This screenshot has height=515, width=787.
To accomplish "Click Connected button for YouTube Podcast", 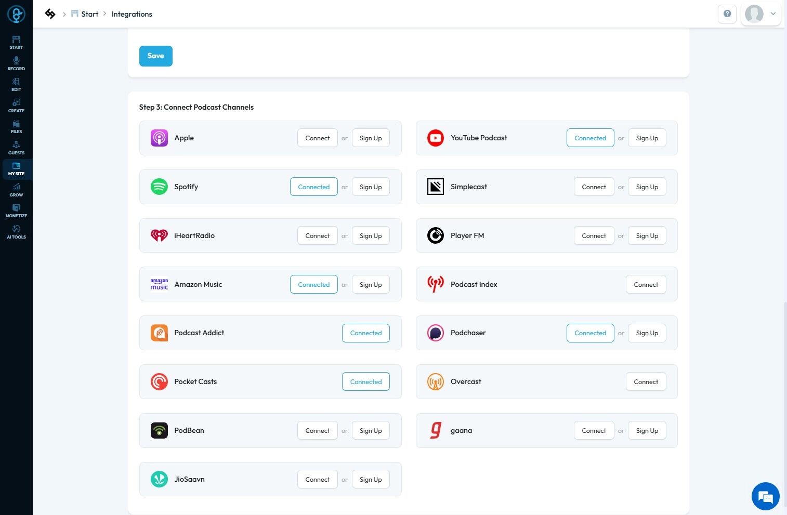I will coord(591,138).
